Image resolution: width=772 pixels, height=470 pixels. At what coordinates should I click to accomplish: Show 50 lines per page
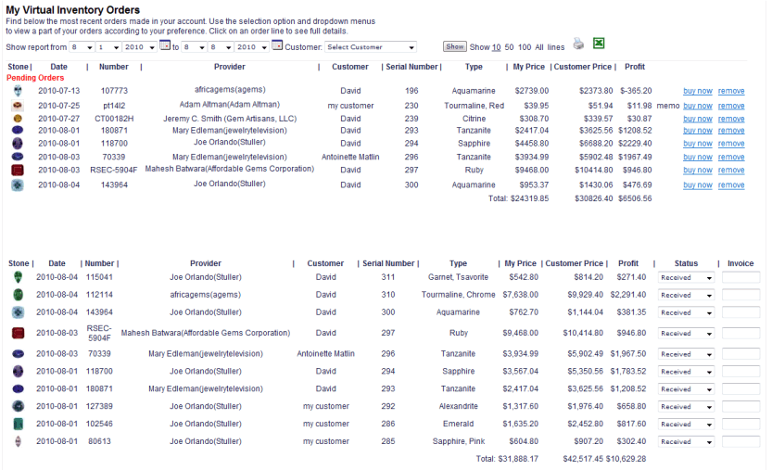[x=509, y=47]
